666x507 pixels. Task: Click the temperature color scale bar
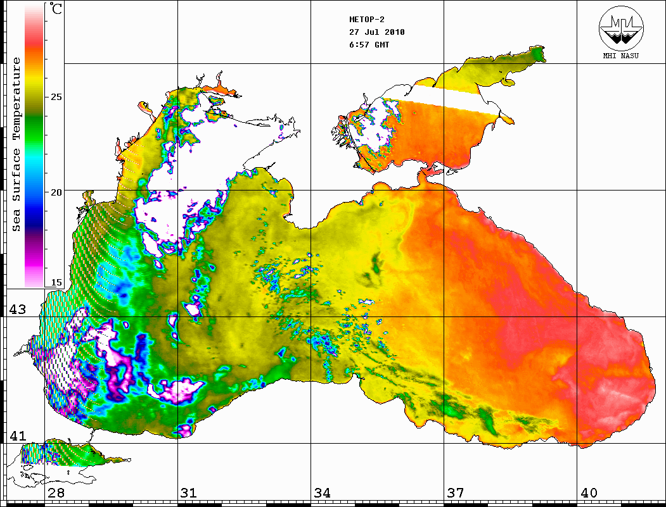tap(34, 146)
